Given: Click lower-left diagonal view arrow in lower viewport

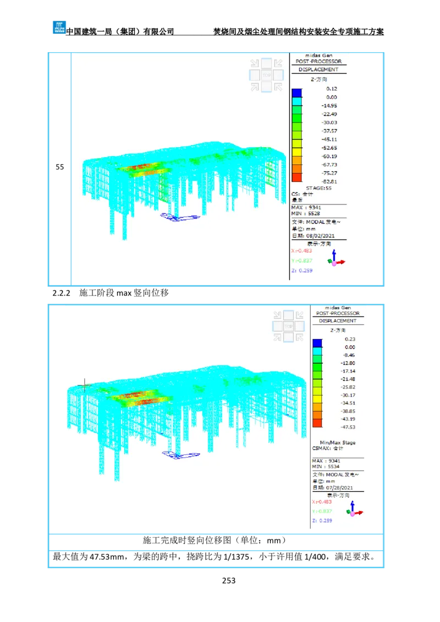Looking at the screenshot, I should point(277,338).
